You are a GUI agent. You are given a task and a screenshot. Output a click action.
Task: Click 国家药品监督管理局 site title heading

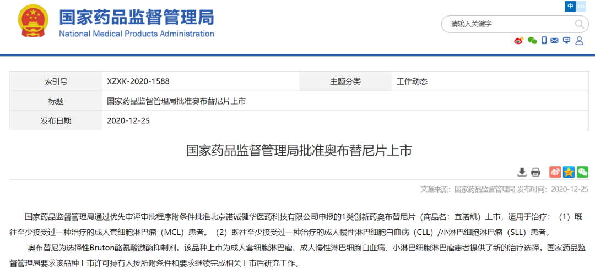coord(137,17)
